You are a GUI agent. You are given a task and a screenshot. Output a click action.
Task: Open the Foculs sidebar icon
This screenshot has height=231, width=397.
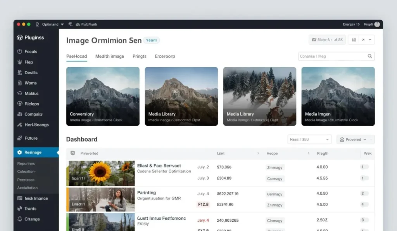19,51
